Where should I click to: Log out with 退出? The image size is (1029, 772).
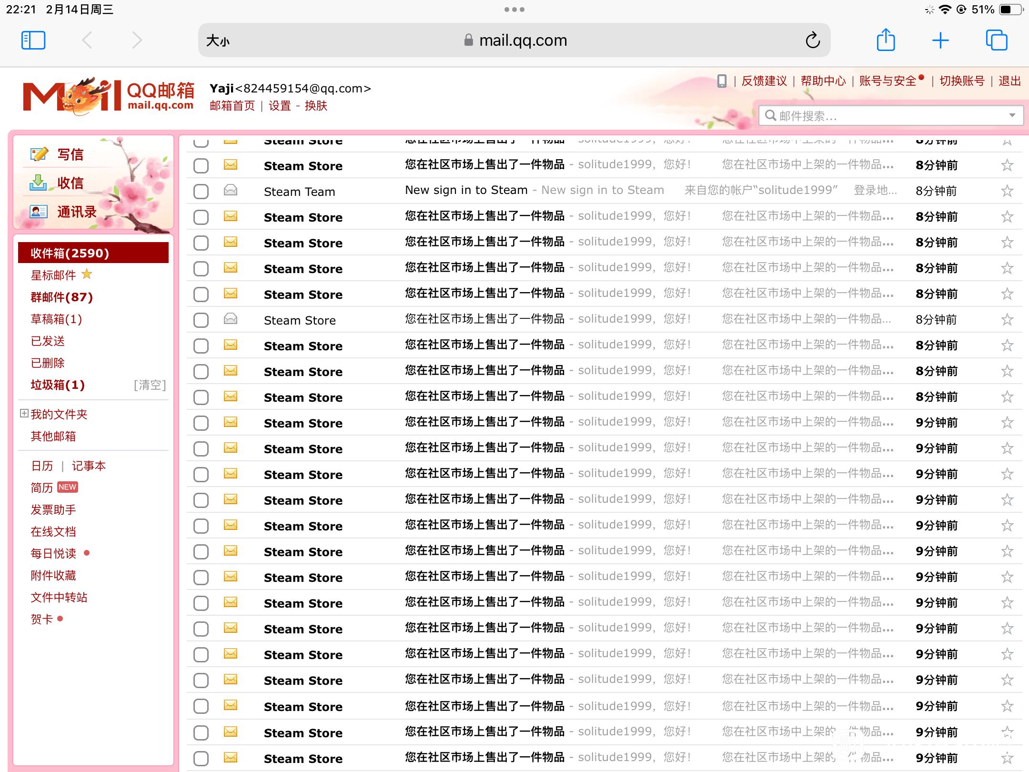click(1009, 81)
